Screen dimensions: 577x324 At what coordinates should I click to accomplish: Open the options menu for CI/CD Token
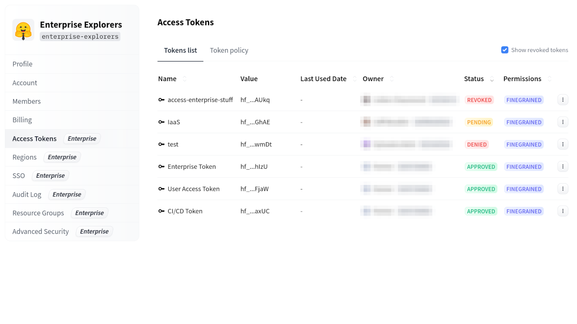click(x=563, y=211)
